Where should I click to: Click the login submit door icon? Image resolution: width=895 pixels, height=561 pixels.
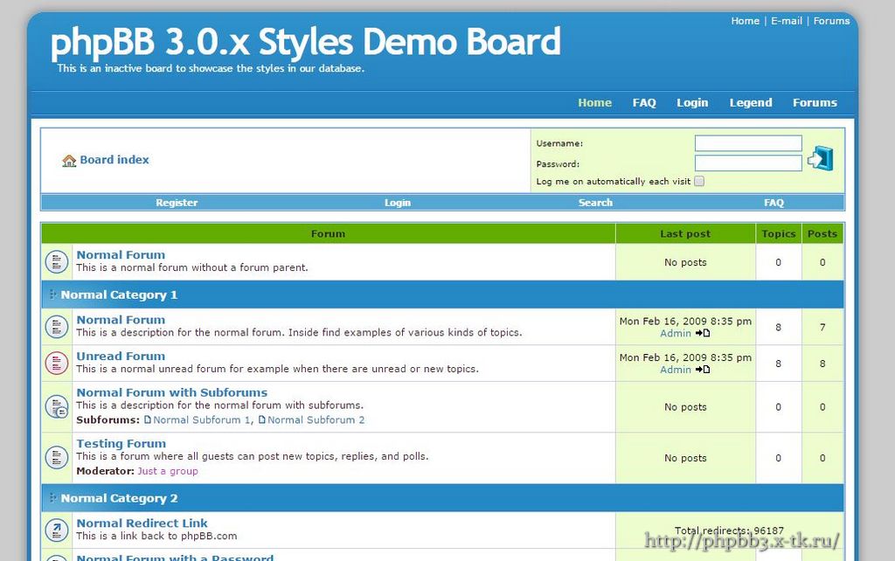pyautogui.click(x=820, y=158)
